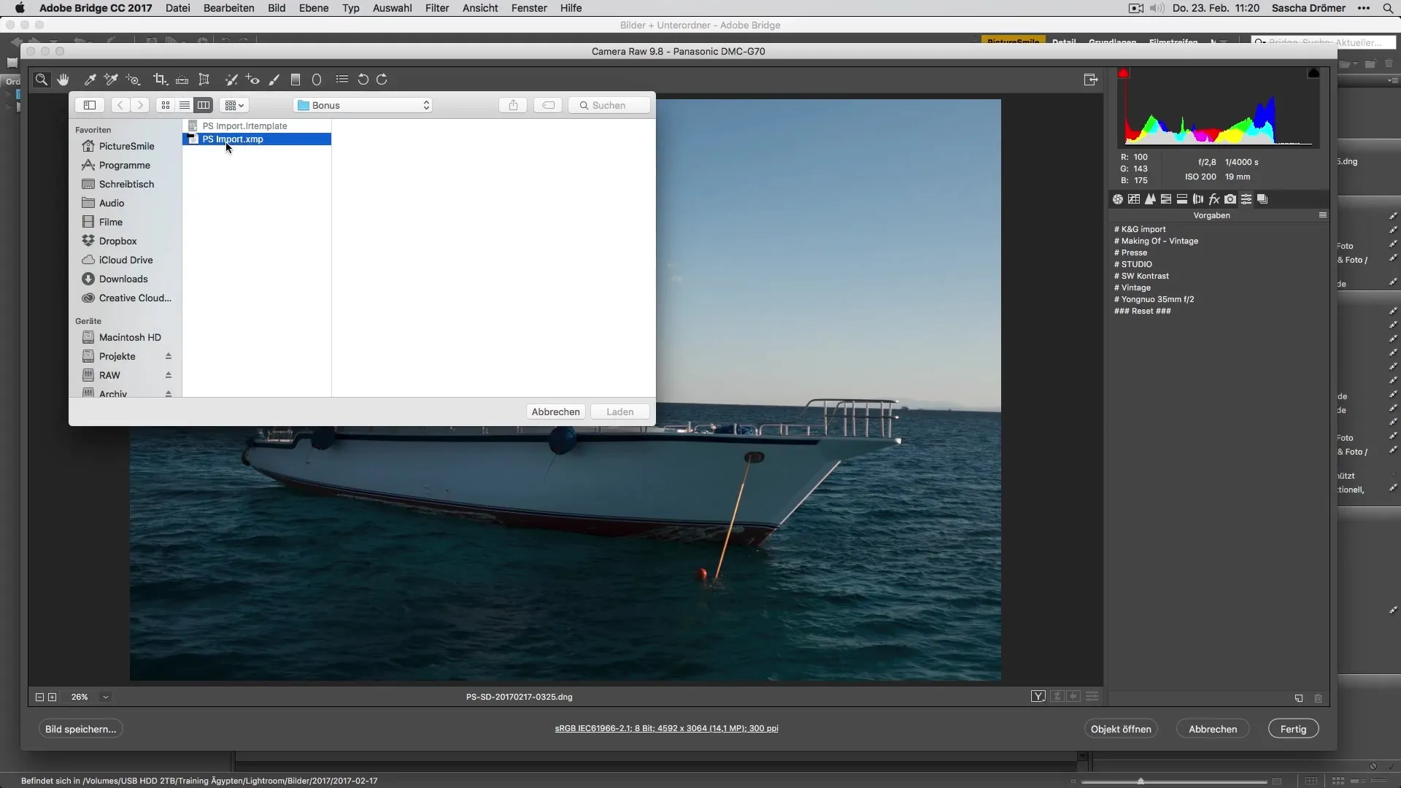Viewport: 1401px width, 788px height.
Task: Switch file dialog to column view
Action: tap(204, 105)
